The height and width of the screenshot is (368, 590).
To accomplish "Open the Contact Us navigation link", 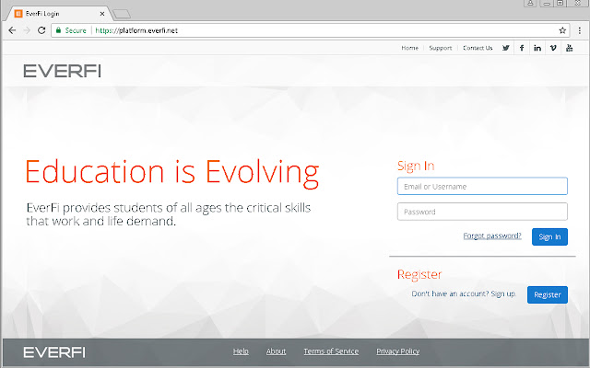I will 478,48.
